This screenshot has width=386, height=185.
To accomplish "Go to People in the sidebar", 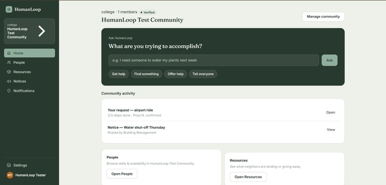I will click(x=29, y=62).
